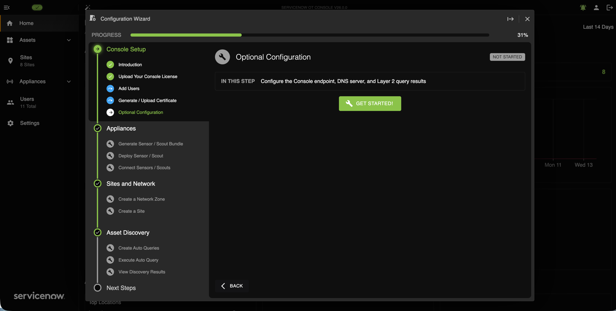616x311 pixels.
Task: Go to Home in sidebar
Action: coord(39,23)
